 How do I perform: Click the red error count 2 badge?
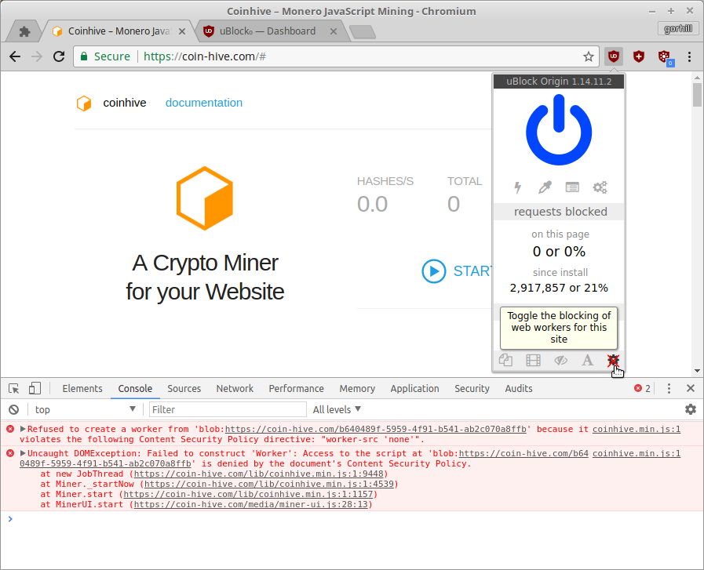click(642, 388)
